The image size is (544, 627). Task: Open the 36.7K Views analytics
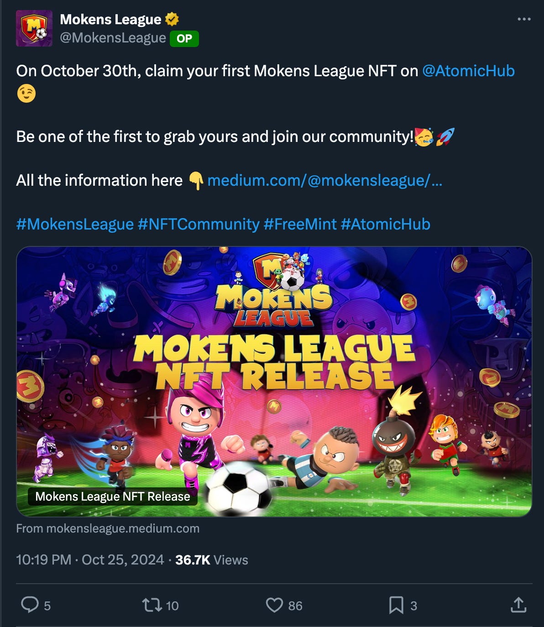point(212,560)
